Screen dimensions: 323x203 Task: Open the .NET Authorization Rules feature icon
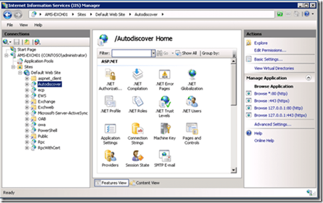(x=110, y=75)
